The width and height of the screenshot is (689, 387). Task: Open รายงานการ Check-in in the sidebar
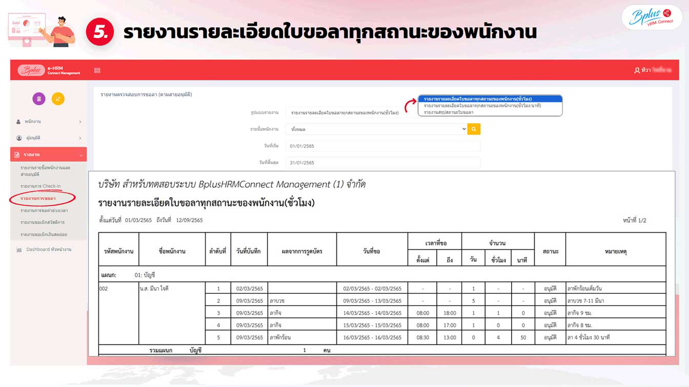point(40,186)
